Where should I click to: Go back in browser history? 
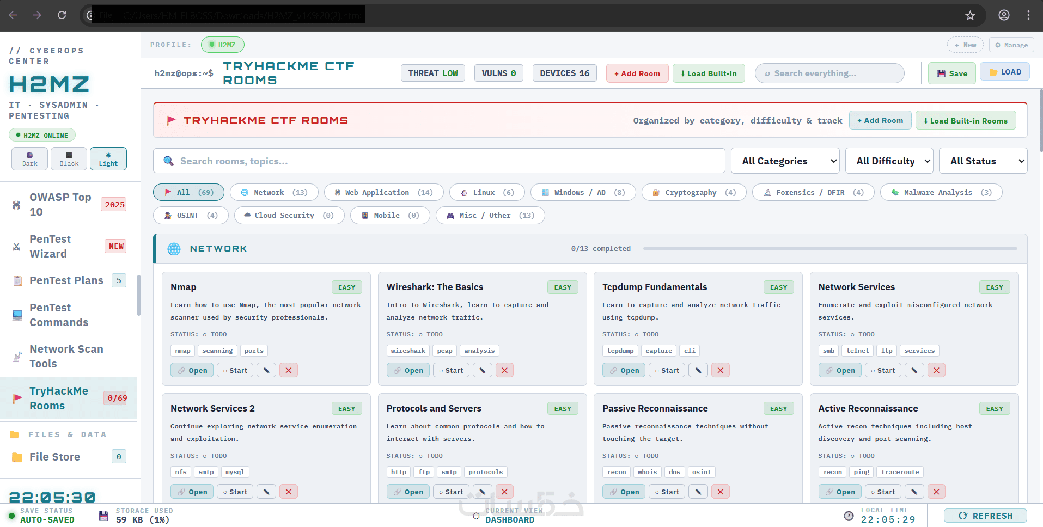[x=13, y=15]
